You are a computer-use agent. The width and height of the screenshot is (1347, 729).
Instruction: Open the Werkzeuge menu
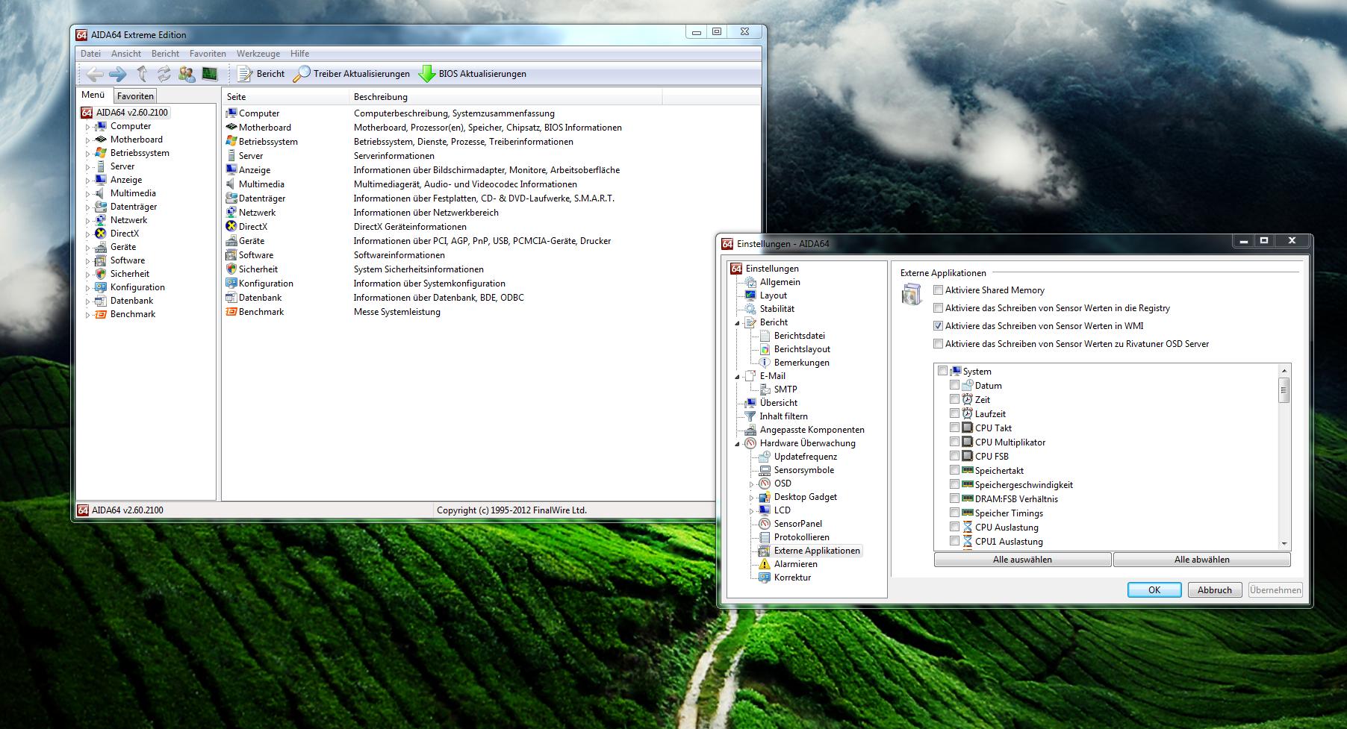[x=258, y=54]
